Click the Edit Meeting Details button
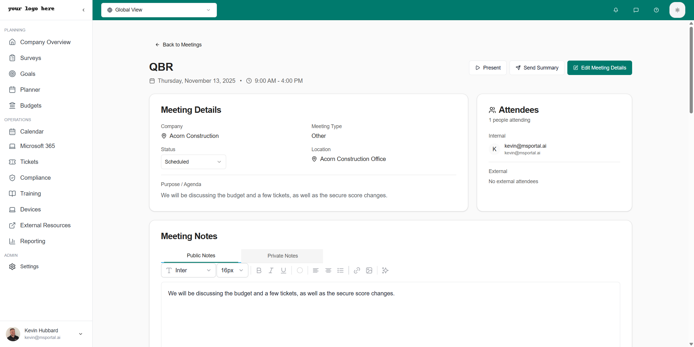The width and height of the screenshot is (694, 347). [599, 67]
